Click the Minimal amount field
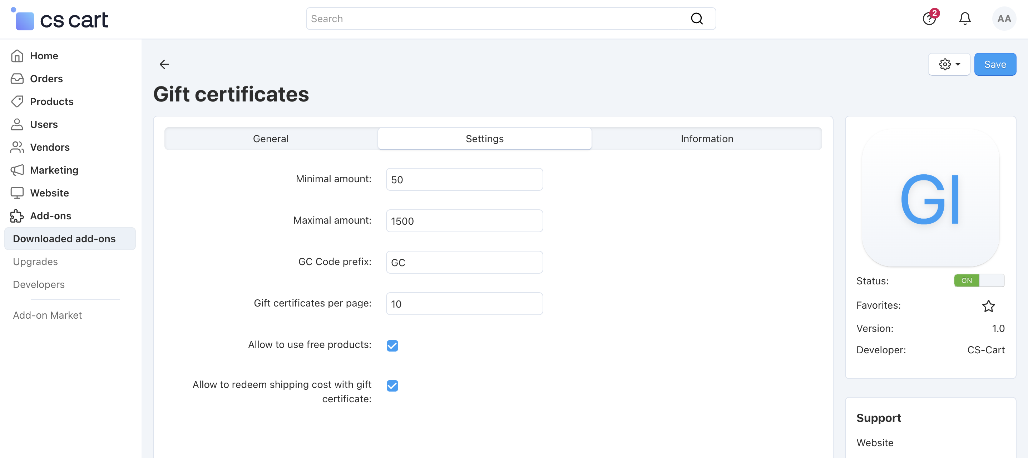 tap(465, 180)
